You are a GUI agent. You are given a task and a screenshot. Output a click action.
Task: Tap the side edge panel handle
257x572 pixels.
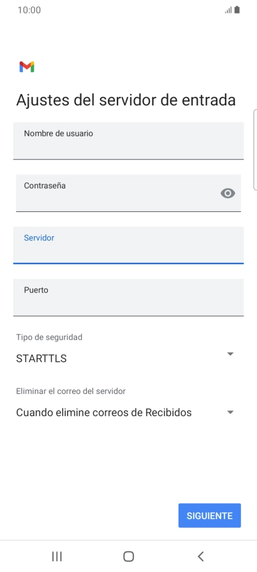pyautogui.click(x=255, y=149)
